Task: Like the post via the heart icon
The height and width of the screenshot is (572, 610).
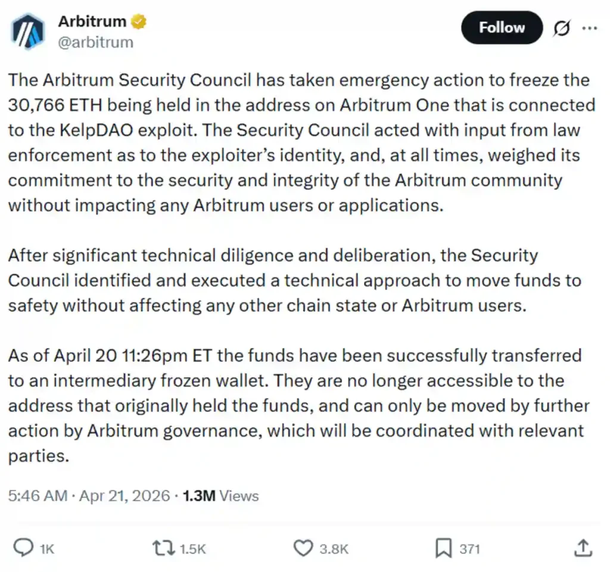Action: point(303,548)
